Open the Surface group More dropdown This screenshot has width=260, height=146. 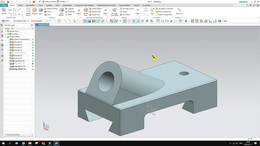137,12
